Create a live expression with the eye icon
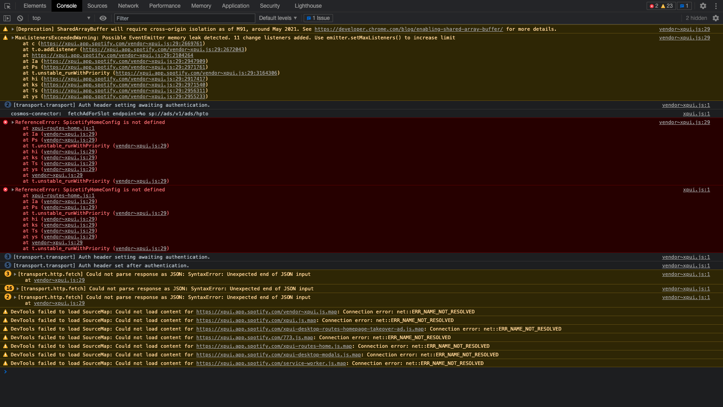This screenshot has height=407, width=723. (x=103, y=18)
